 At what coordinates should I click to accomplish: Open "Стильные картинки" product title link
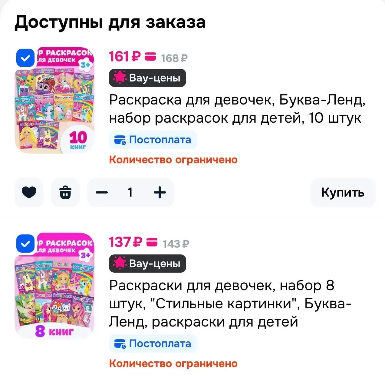click(x=230, y=304)
